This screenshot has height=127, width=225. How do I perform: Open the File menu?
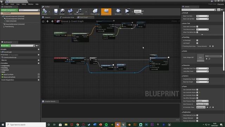coord(2,4)
